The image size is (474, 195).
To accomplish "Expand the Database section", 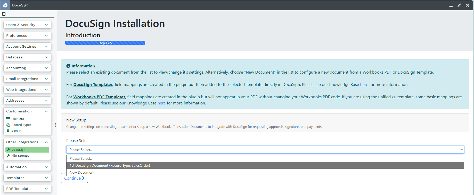I will tap(27, 57).
